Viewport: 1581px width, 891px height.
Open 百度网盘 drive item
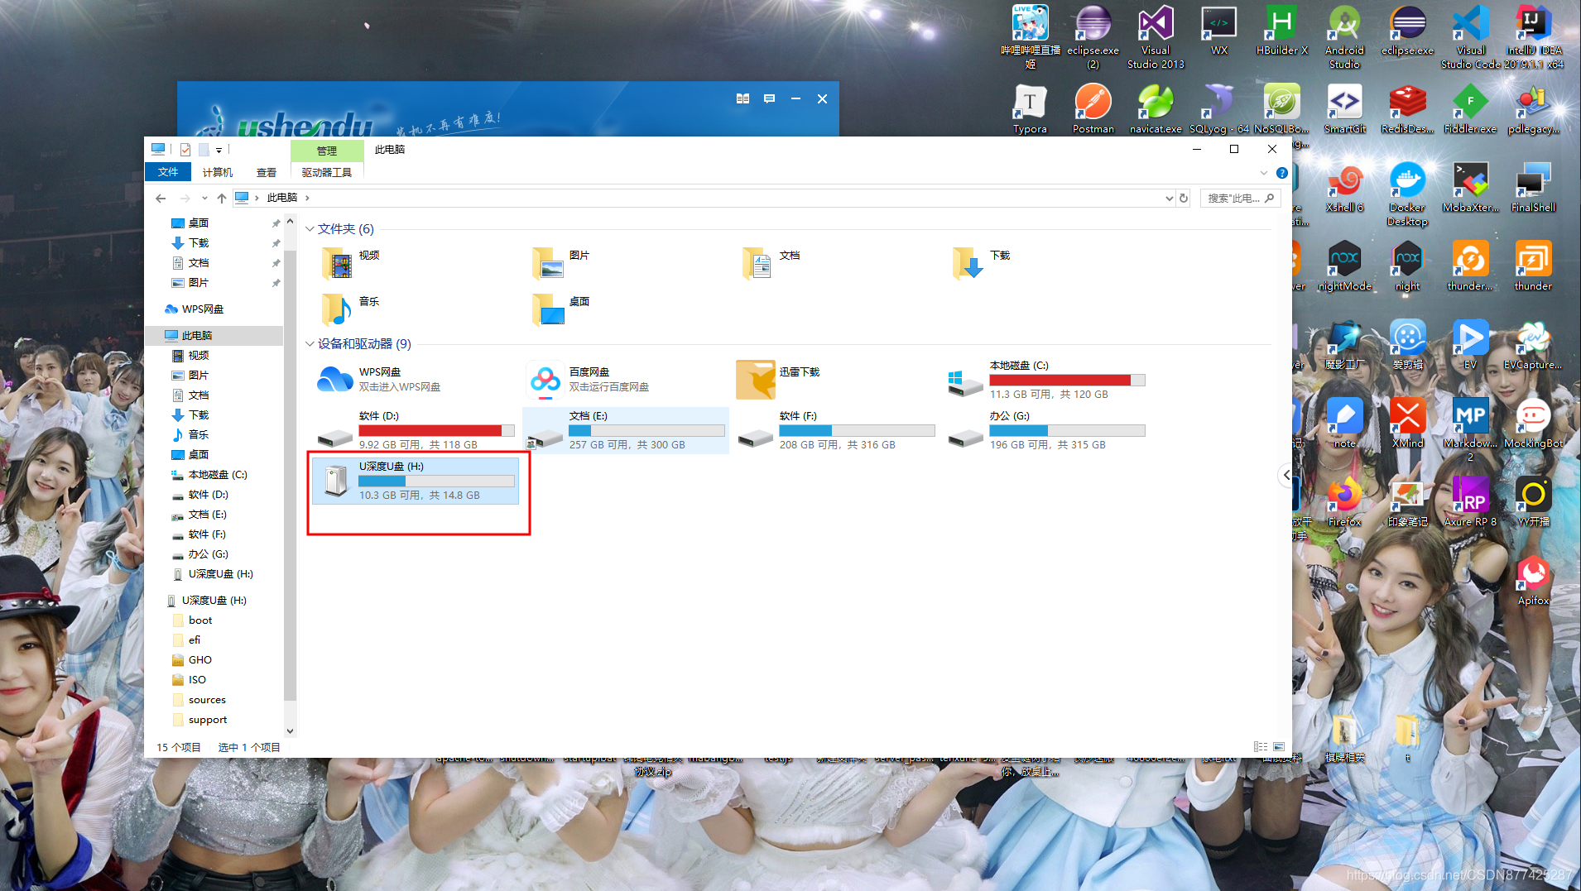click(x=627, y=379)
